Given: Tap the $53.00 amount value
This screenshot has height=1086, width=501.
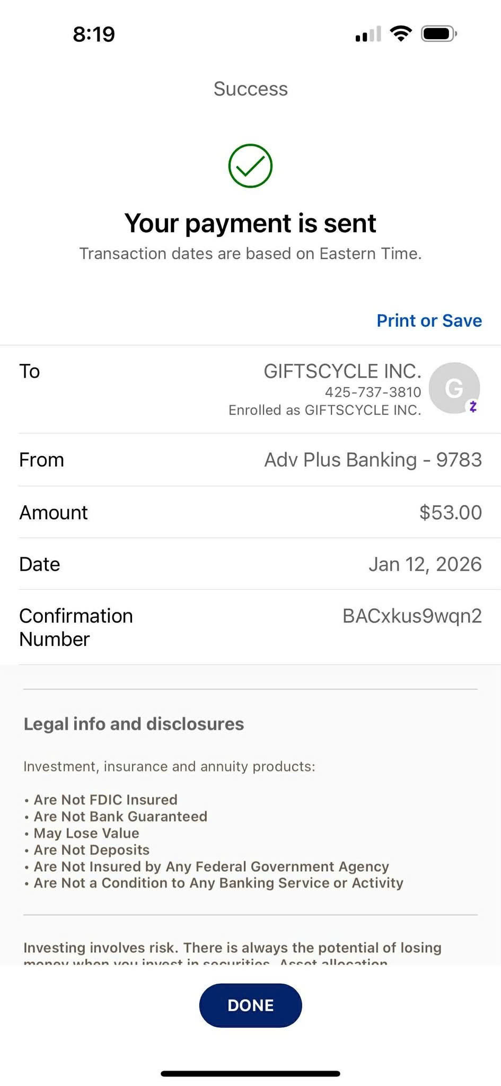Looking at the screenshot, I should pos(450,512).
